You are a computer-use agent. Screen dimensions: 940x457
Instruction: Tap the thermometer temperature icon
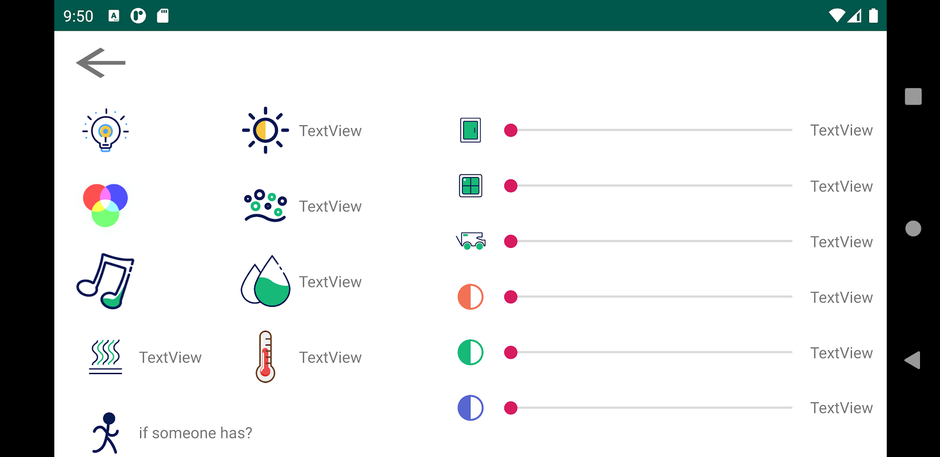[265, 357]
